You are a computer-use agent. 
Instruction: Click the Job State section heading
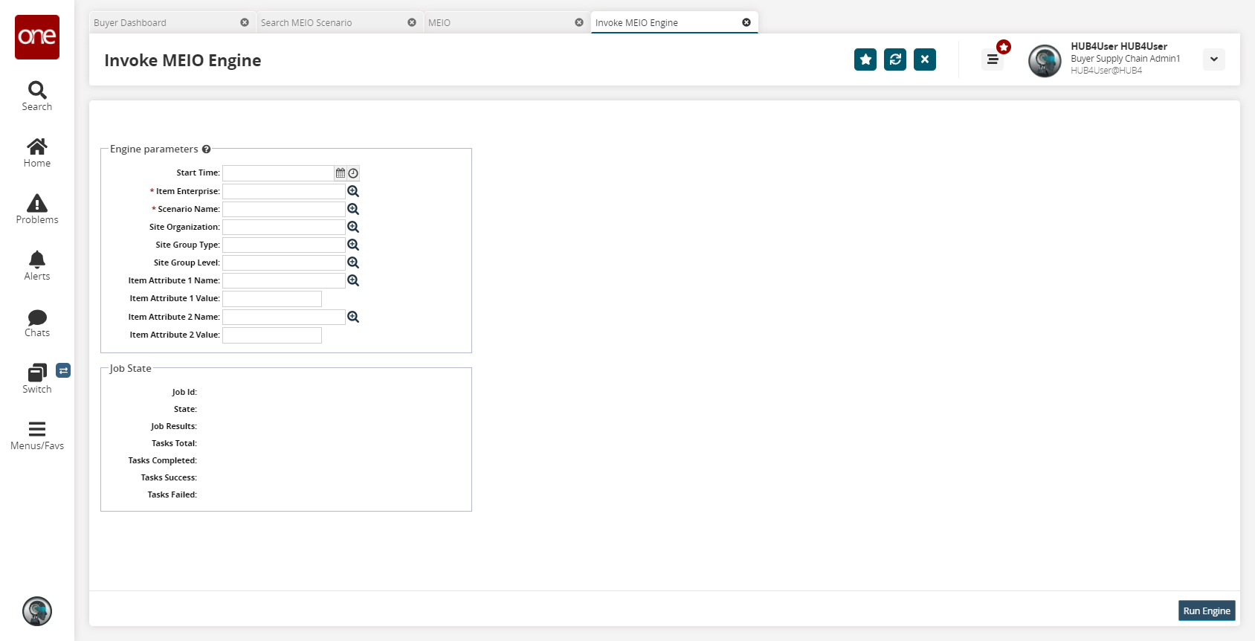pyautogui.click(x=131, y=368)
